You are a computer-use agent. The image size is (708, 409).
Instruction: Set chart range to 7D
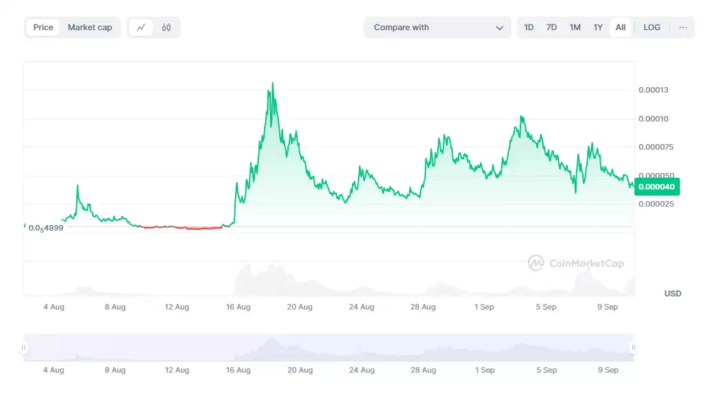(551, 27)
